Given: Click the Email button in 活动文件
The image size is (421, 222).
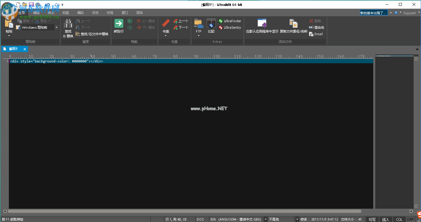Looking at the screenshot, I should click(x=316, y=34).
